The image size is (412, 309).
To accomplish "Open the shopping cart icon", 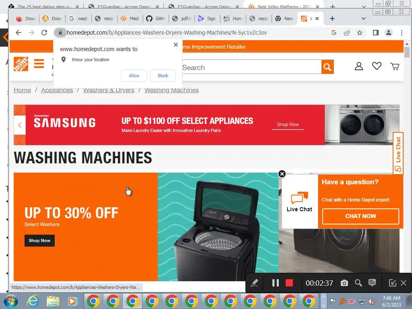I will pos(395,66).
